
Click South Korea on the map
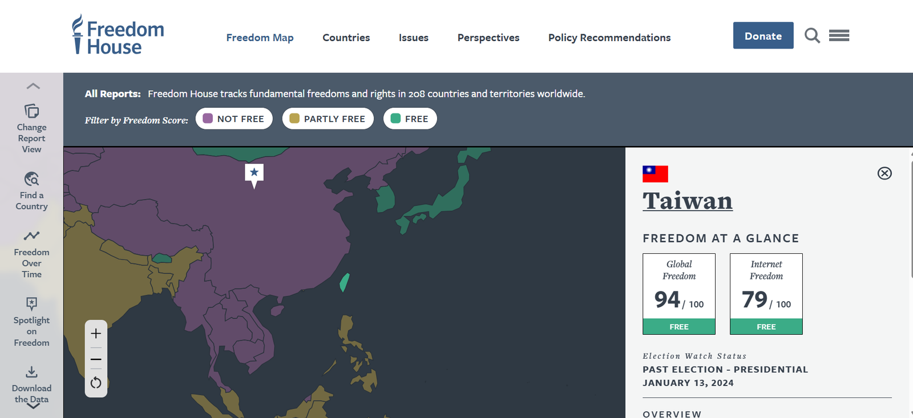coord(386,200)
